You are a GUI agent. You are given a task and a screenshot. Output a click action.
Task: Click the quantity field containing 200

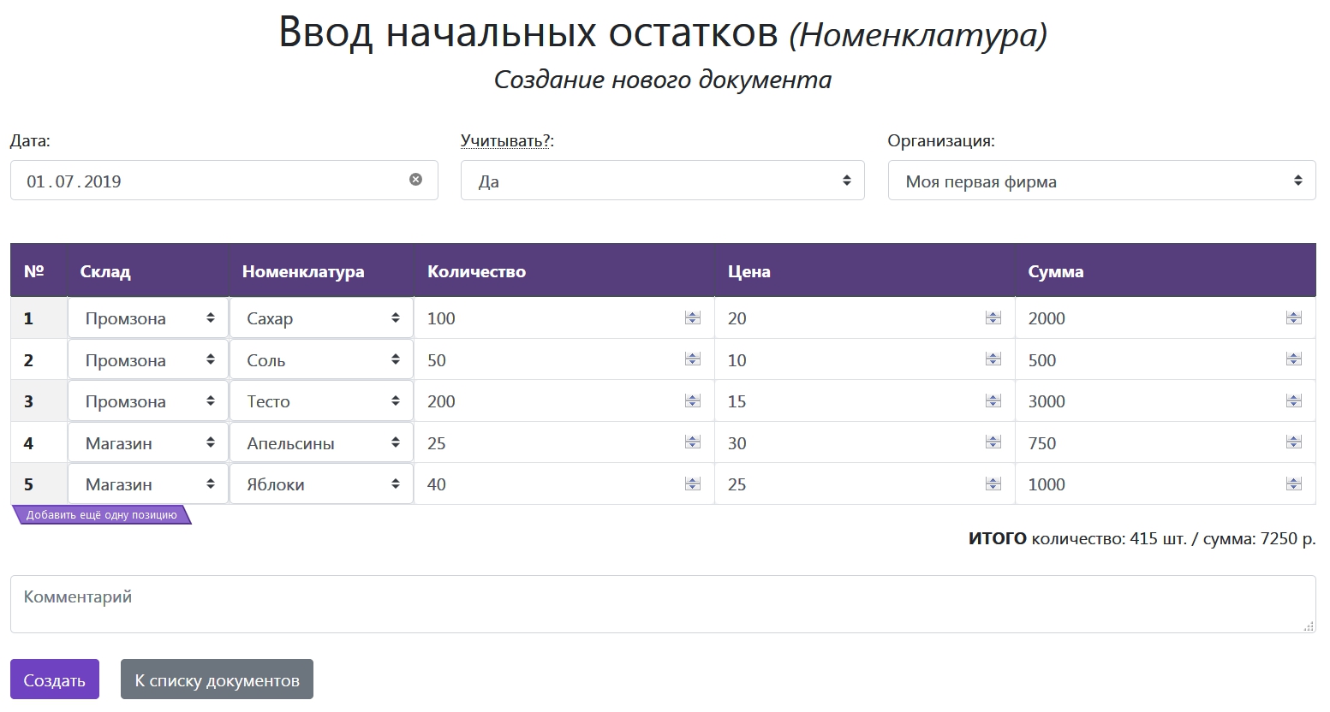548,401
